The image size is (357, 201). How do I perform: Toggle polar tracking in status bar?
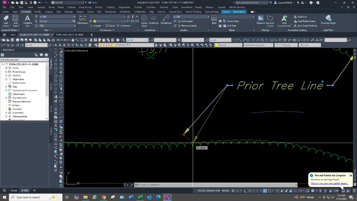250,191
